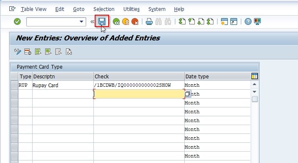Save the new entries with the Save icon
Screen dimensions: 298x163
click(102, 21)
